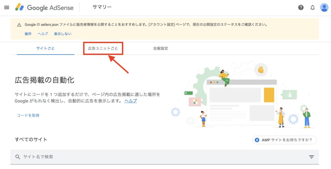Click the 広告掲載の自動化 heading
This screenshot has width=331, height=169.
pos(45,80)
